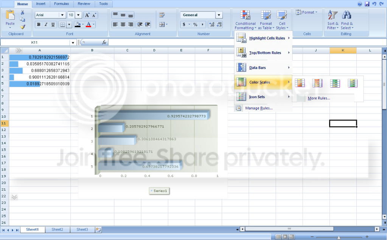Screen dimensions: 387x240
Task: Toggle Underline formatting
Action: (53, 25)
